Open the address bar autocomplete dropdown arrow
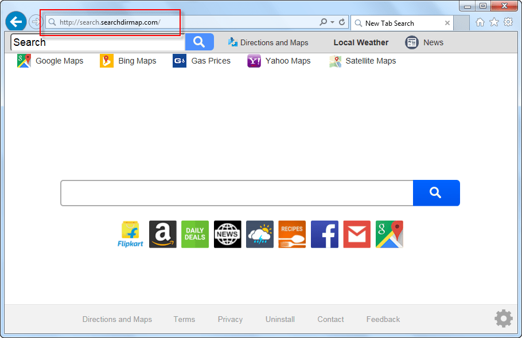 [x=332, y=22]
